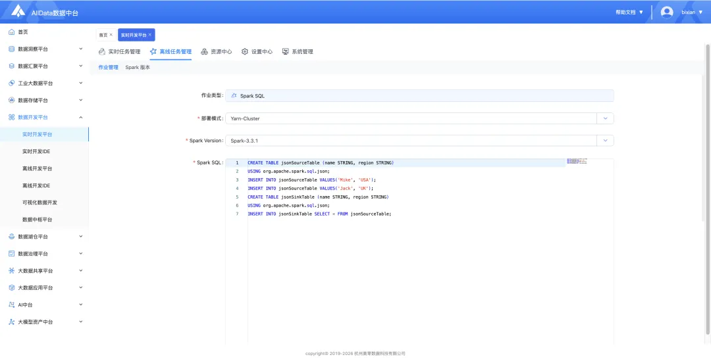Click the editor minimap preview
Image resolution: width=711 pixels, height=361 pixels.
[x=577, y=161]
